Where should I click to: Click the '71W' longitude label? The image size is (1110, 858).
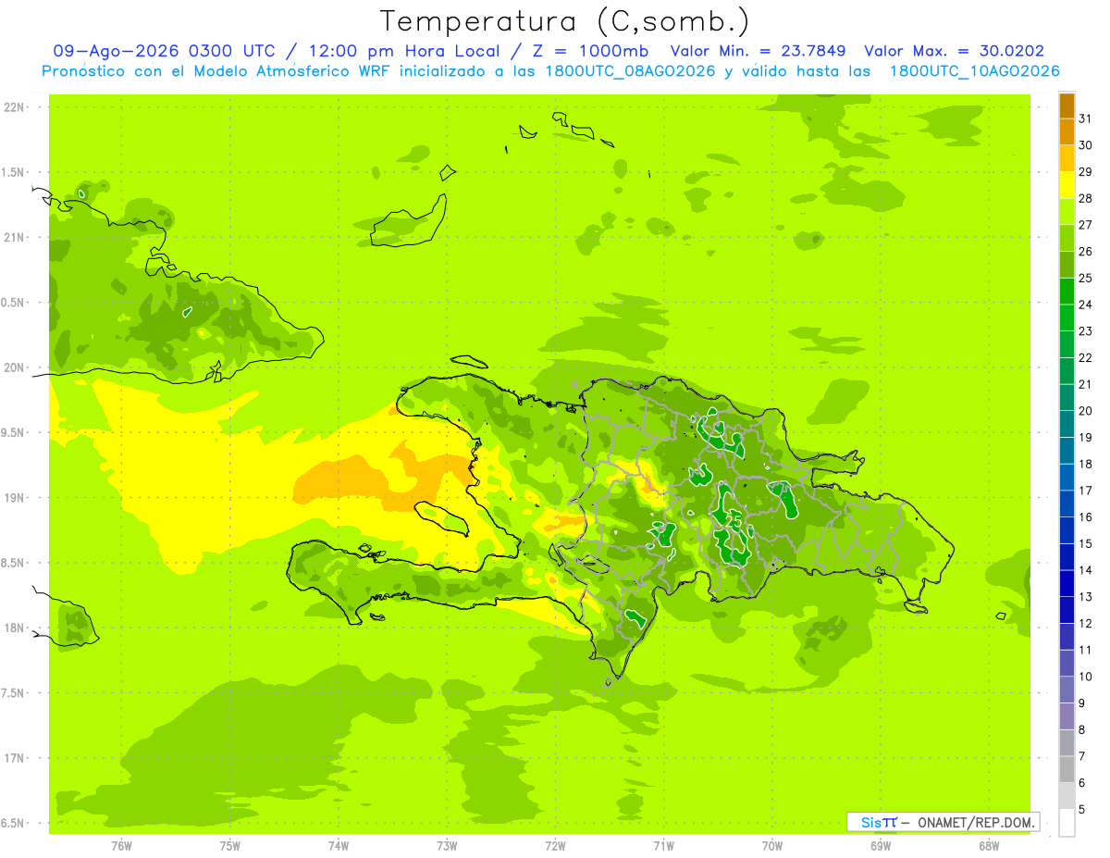663,846
